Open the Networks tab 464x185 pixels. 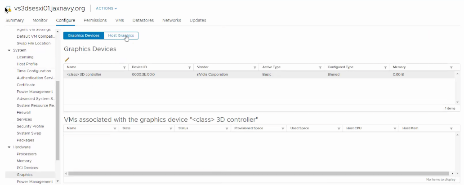point(172,20)
